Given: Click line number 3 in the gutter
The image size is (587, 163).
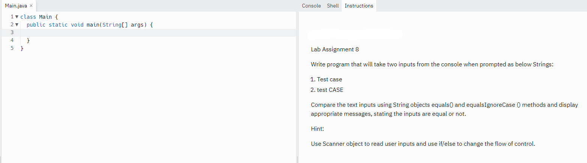Looking at the screenshot, I should (x=12, y=33).
